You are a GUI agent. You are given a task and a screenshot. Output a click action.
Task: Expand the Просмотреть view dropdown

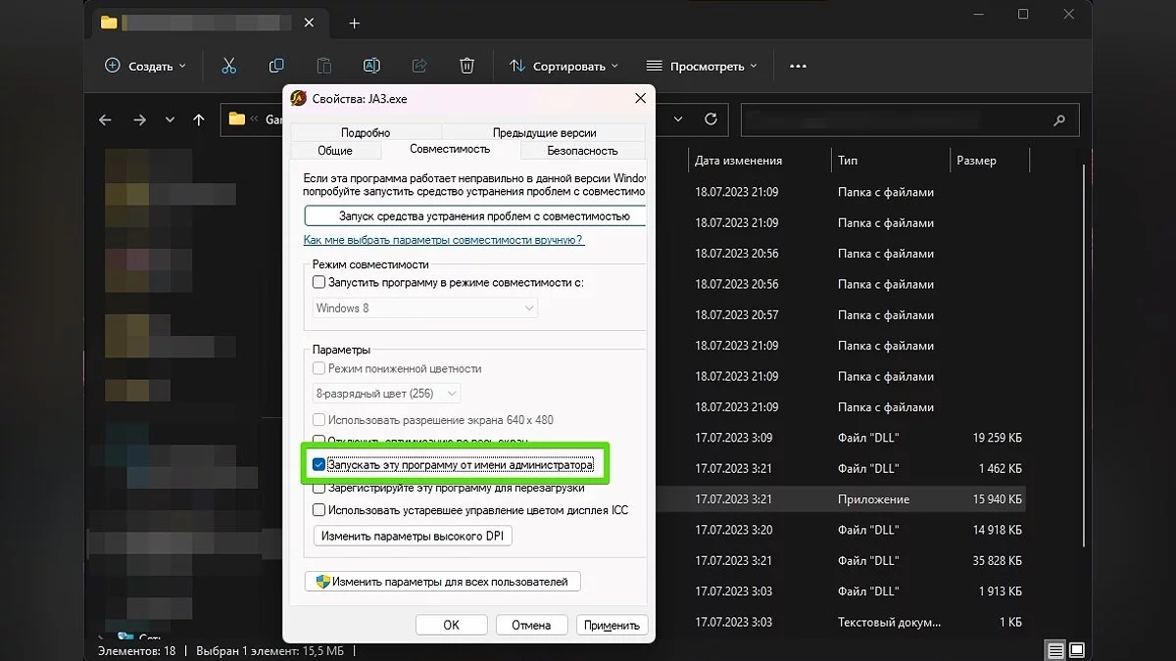702,66
